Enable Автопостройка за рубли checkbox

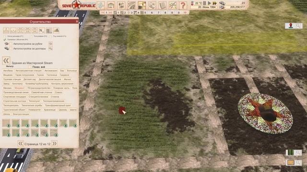(11, 44)
